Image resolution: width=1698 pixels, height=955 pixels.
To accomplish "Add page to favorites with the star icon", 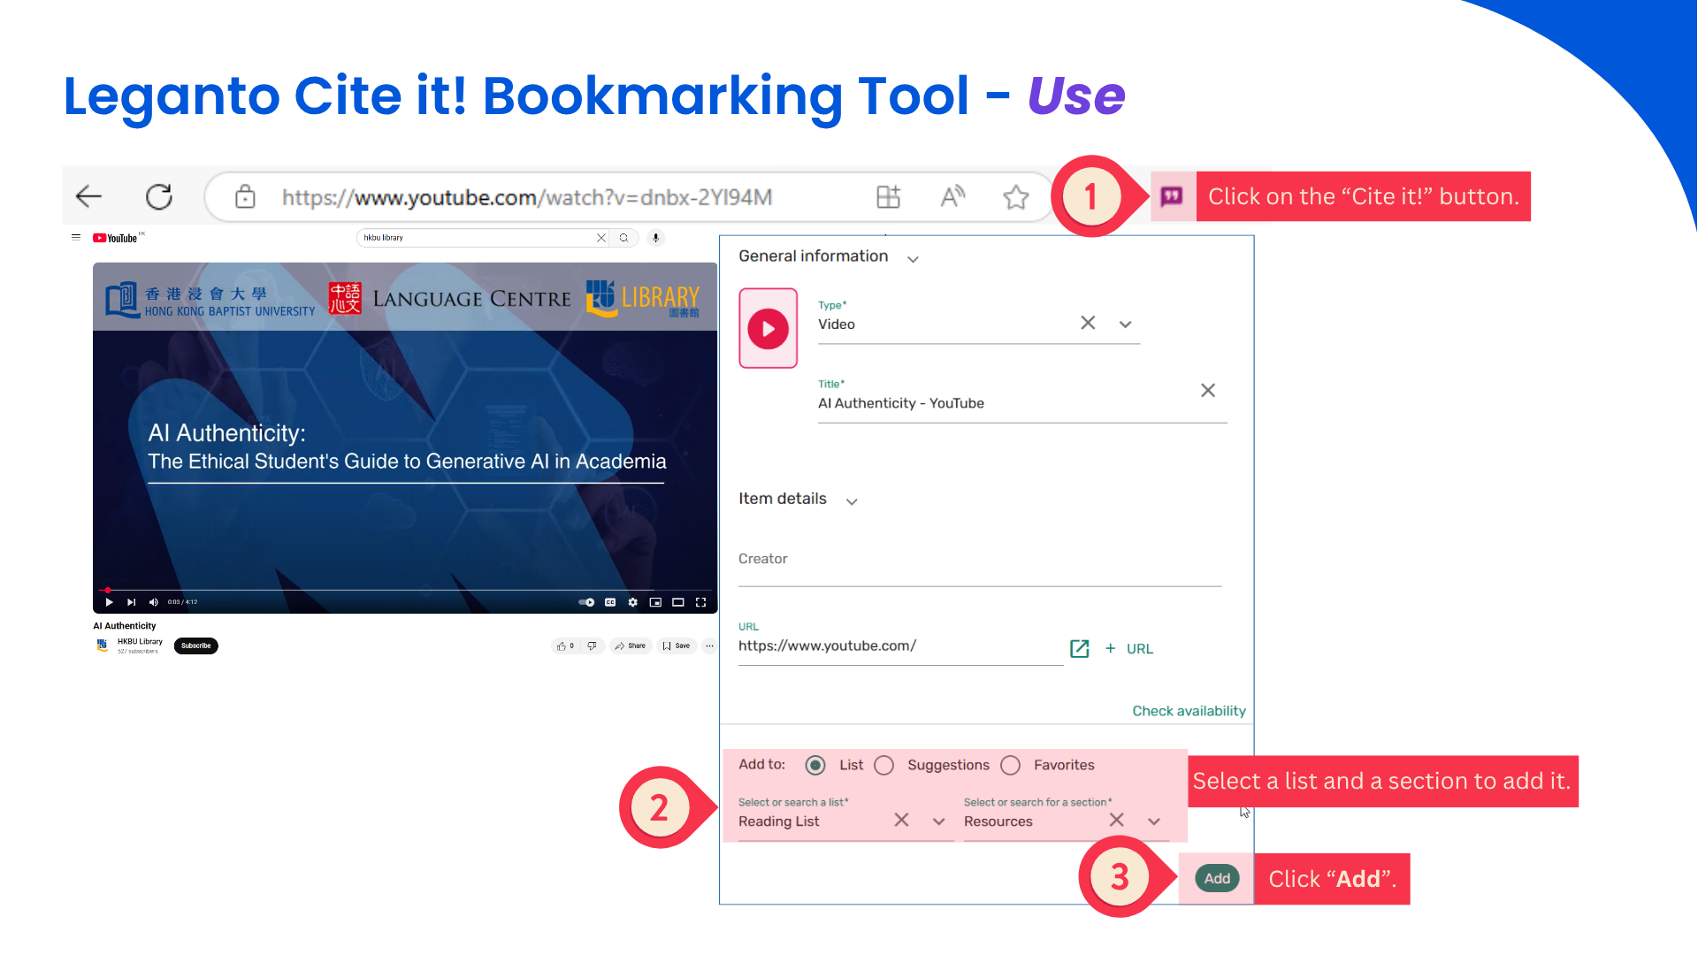I will [x=1015, y=196].
